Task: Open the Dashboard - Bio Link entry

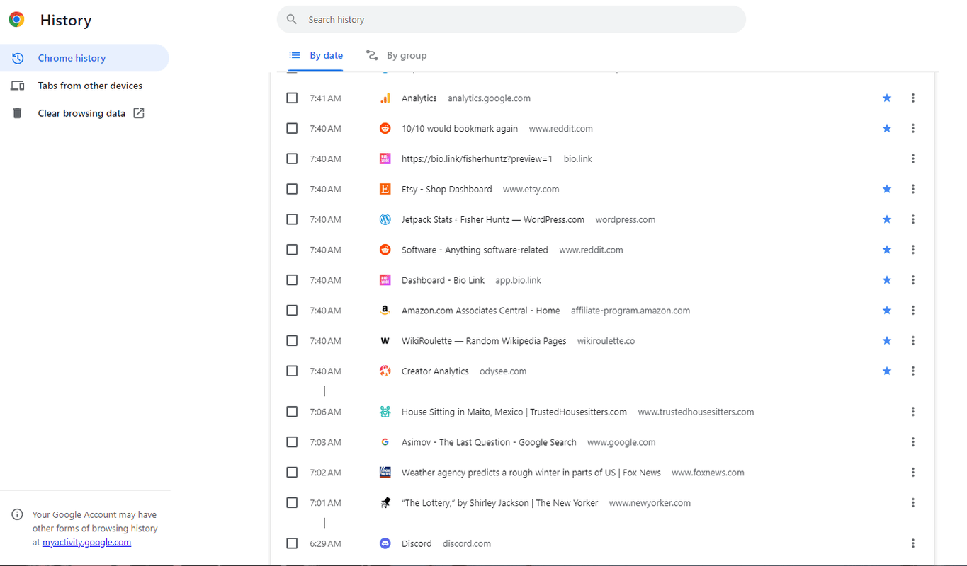Action: click(x=443, y=280)
